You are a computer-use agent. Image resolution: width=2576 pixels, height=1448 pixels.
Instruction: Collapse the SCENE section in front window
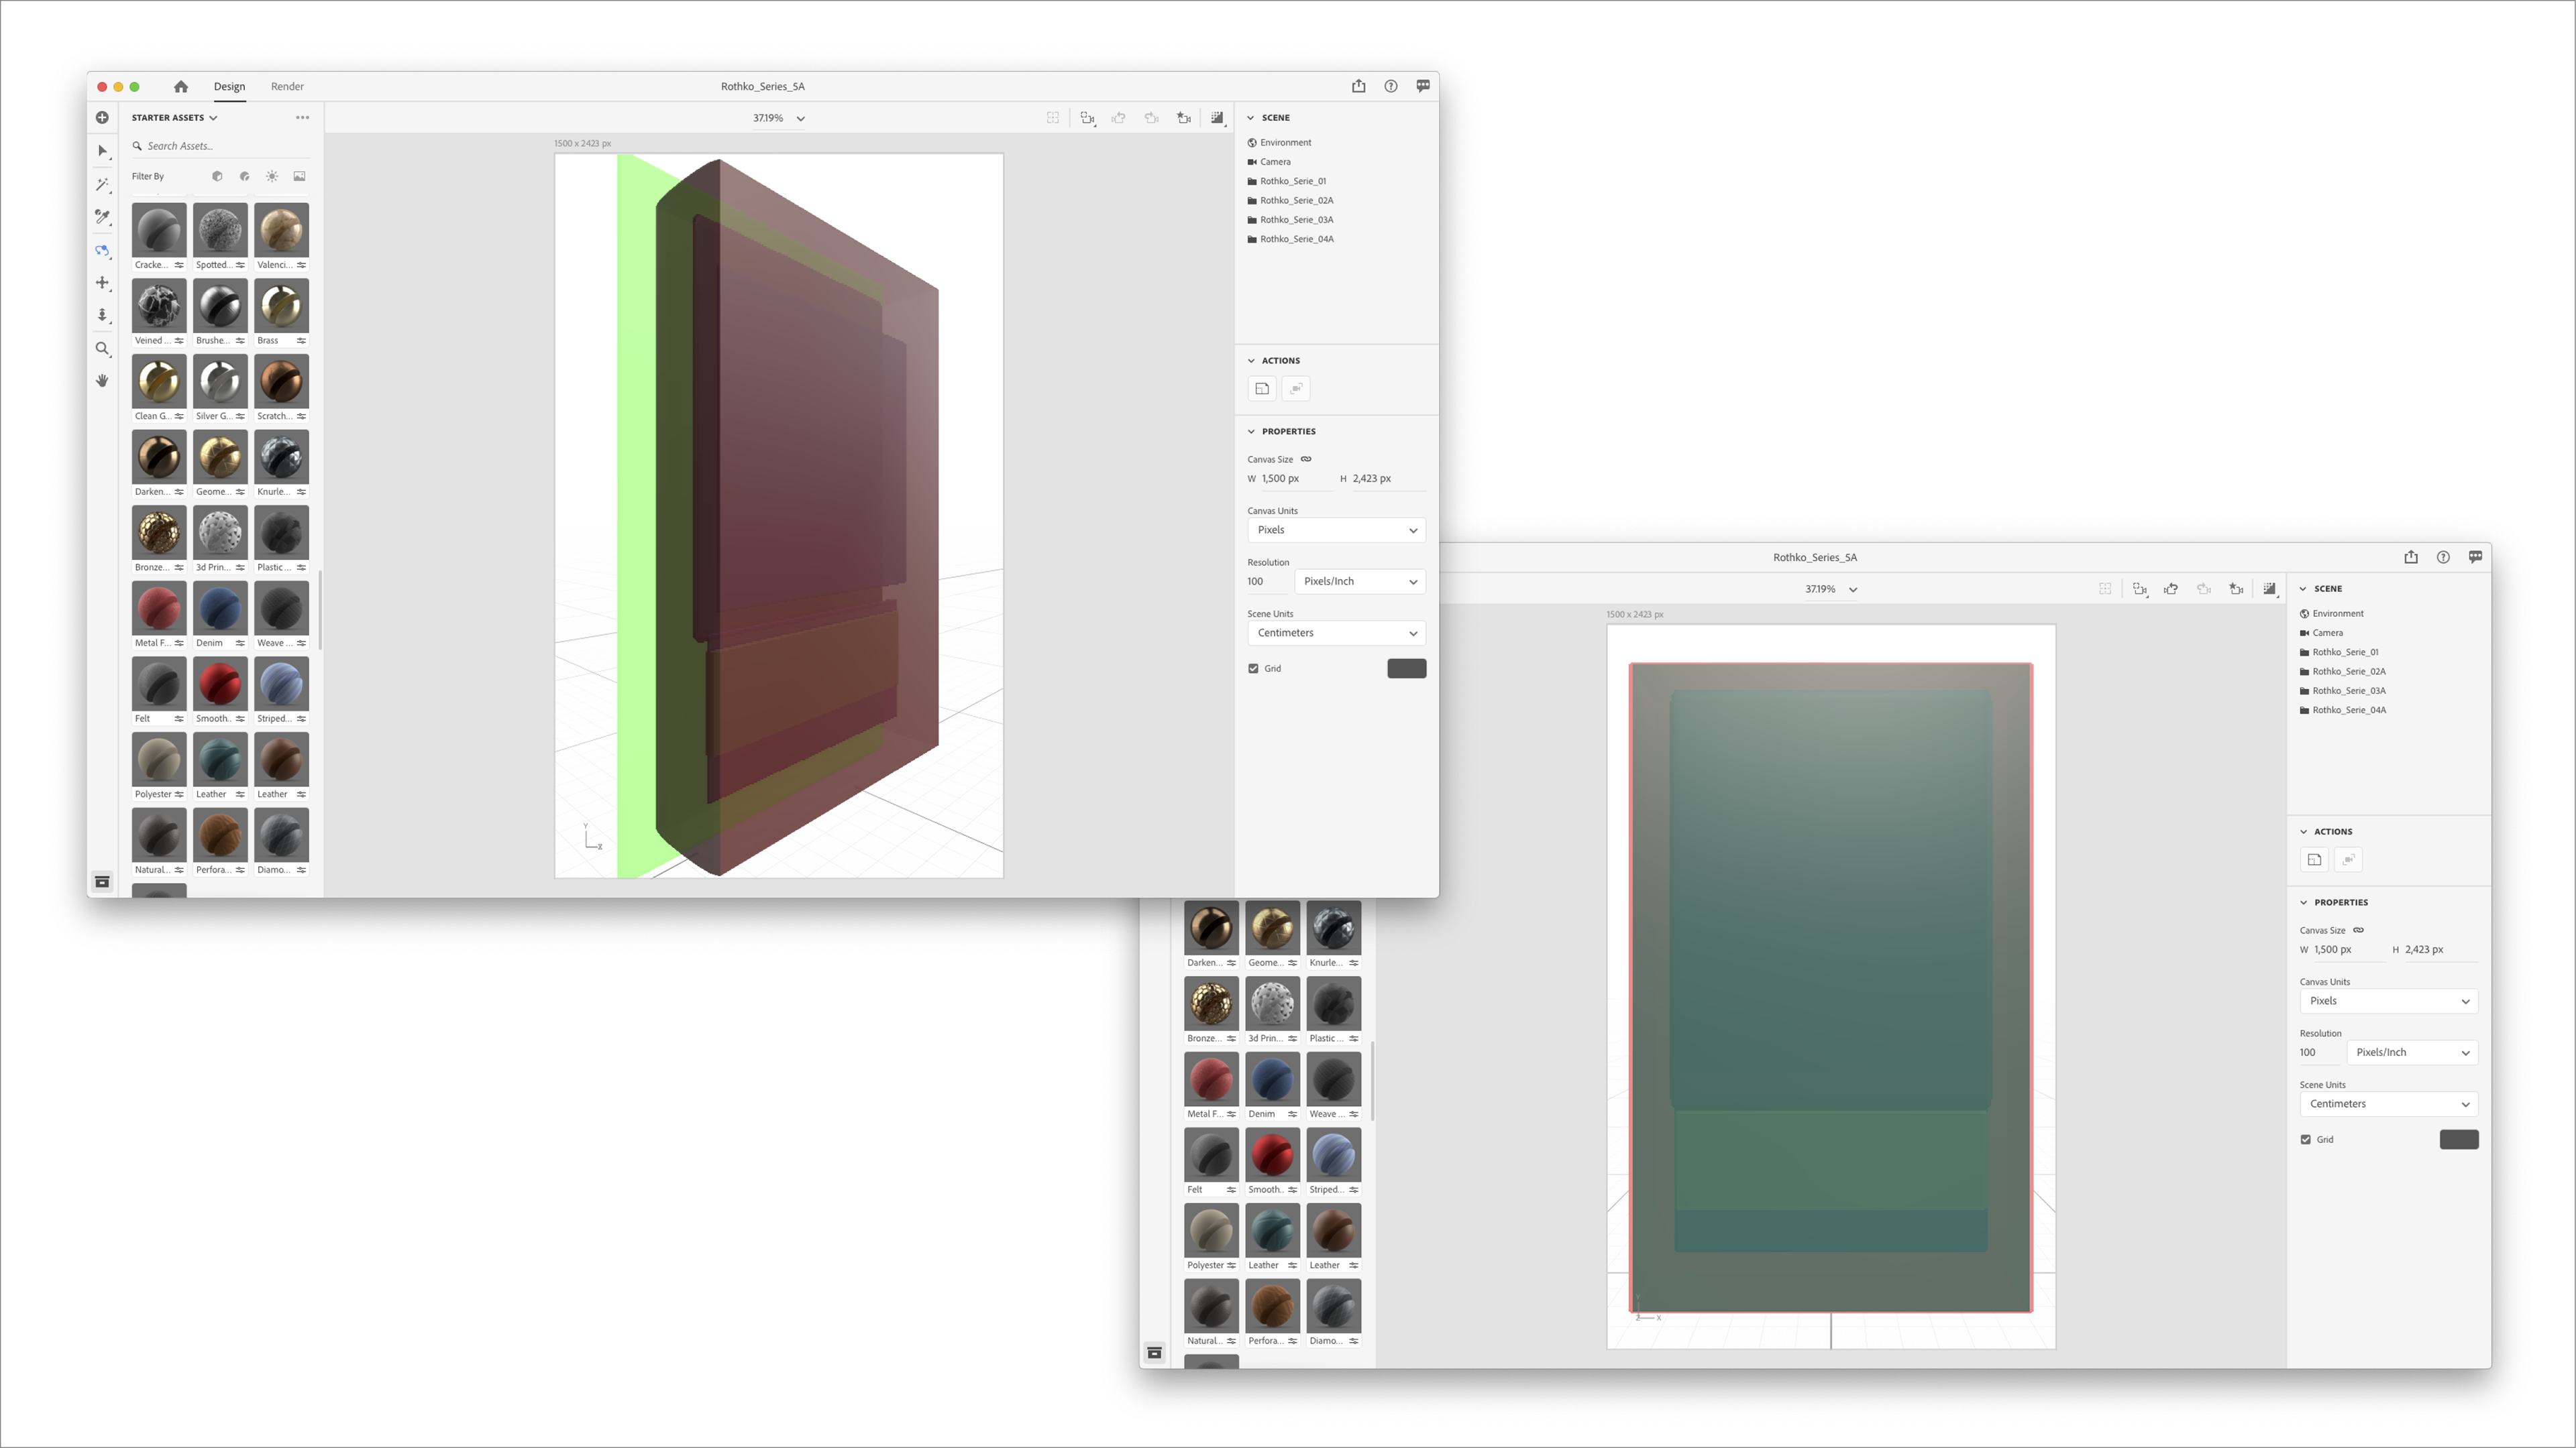click(x=1250, y=118)
